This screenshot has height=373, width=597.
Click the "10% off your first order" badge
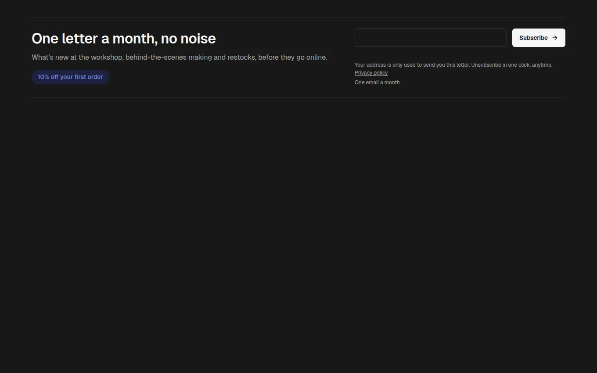[70, 77]
